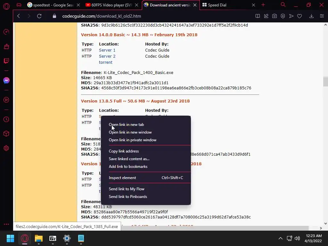Image resolution: width=328 pixels, height=246 pixels.
Task: Open GX Control speedometer icon in sidebar
Action: coord(6,32)
